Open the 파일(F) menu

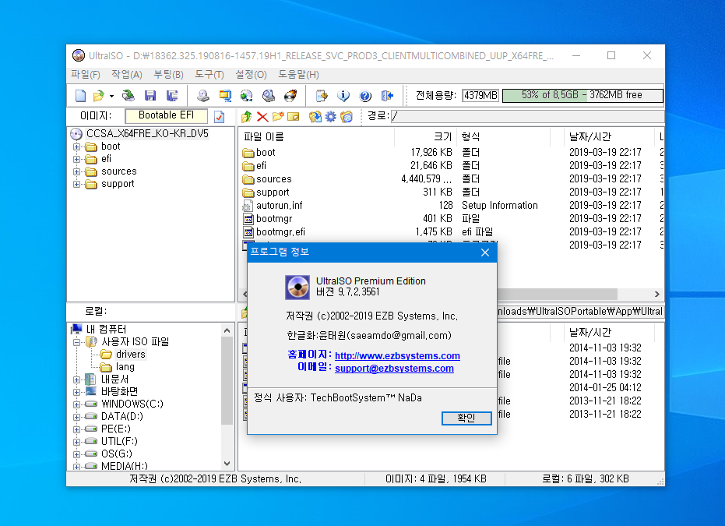[85, 75]
